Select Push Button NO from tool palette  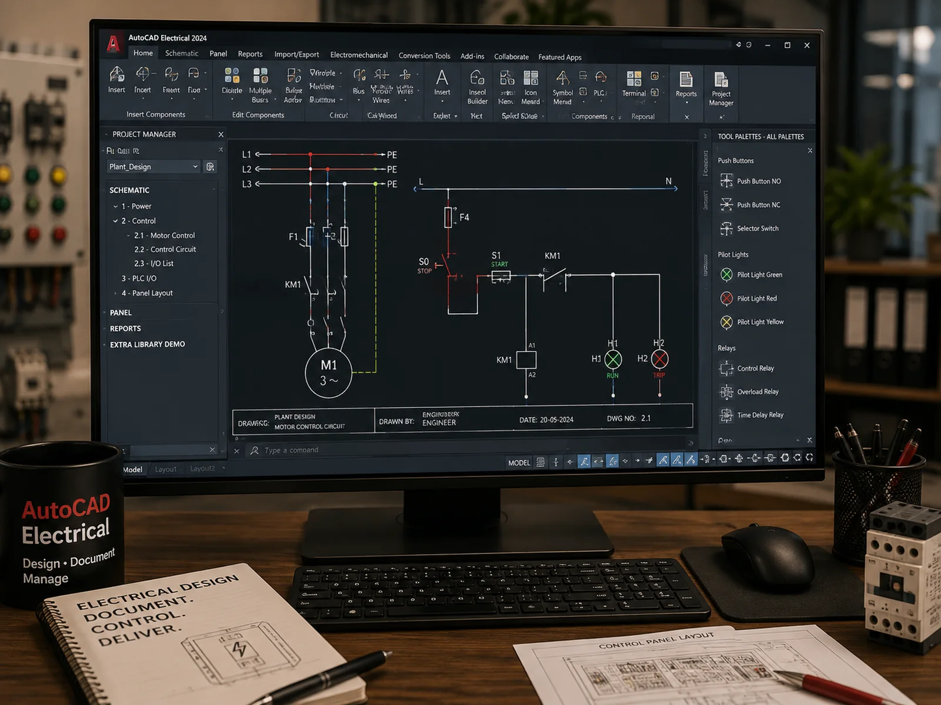(751, 181)
